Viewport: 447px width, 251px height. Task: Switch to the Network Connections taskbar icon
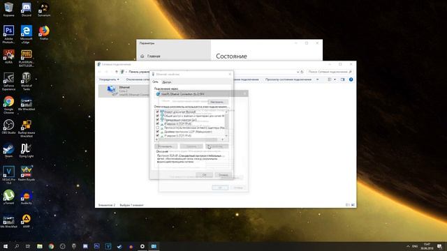point(154,246)
